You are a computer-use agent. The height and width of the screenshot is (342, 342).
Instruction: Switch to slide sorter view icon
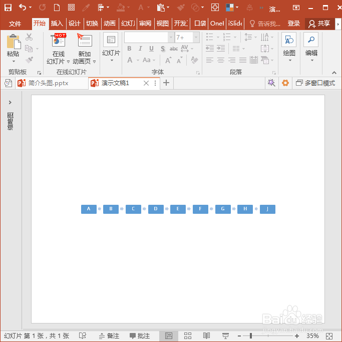point(188,335)
